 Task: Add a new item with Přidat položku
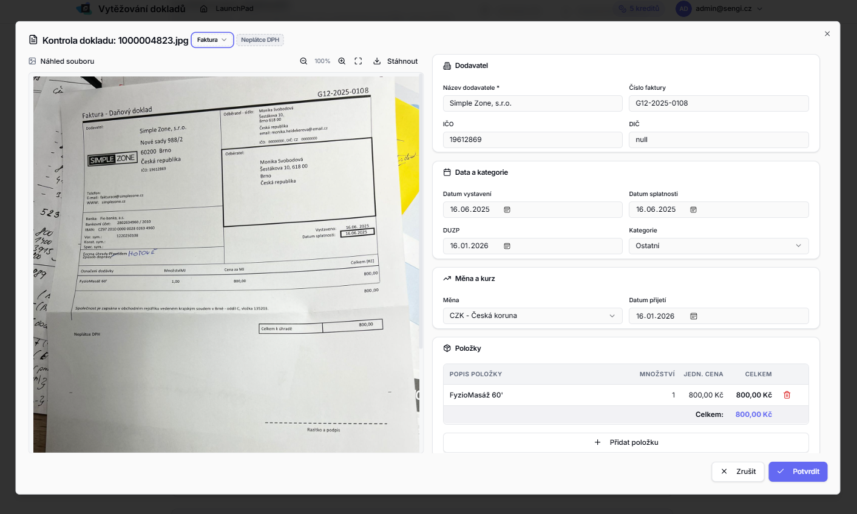pyautogui.click(x=626, y=442)
